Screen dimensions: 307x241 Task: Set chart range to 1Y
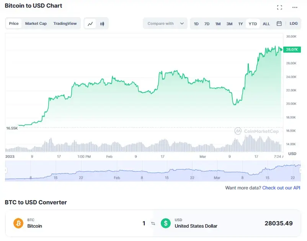[240, 24]
